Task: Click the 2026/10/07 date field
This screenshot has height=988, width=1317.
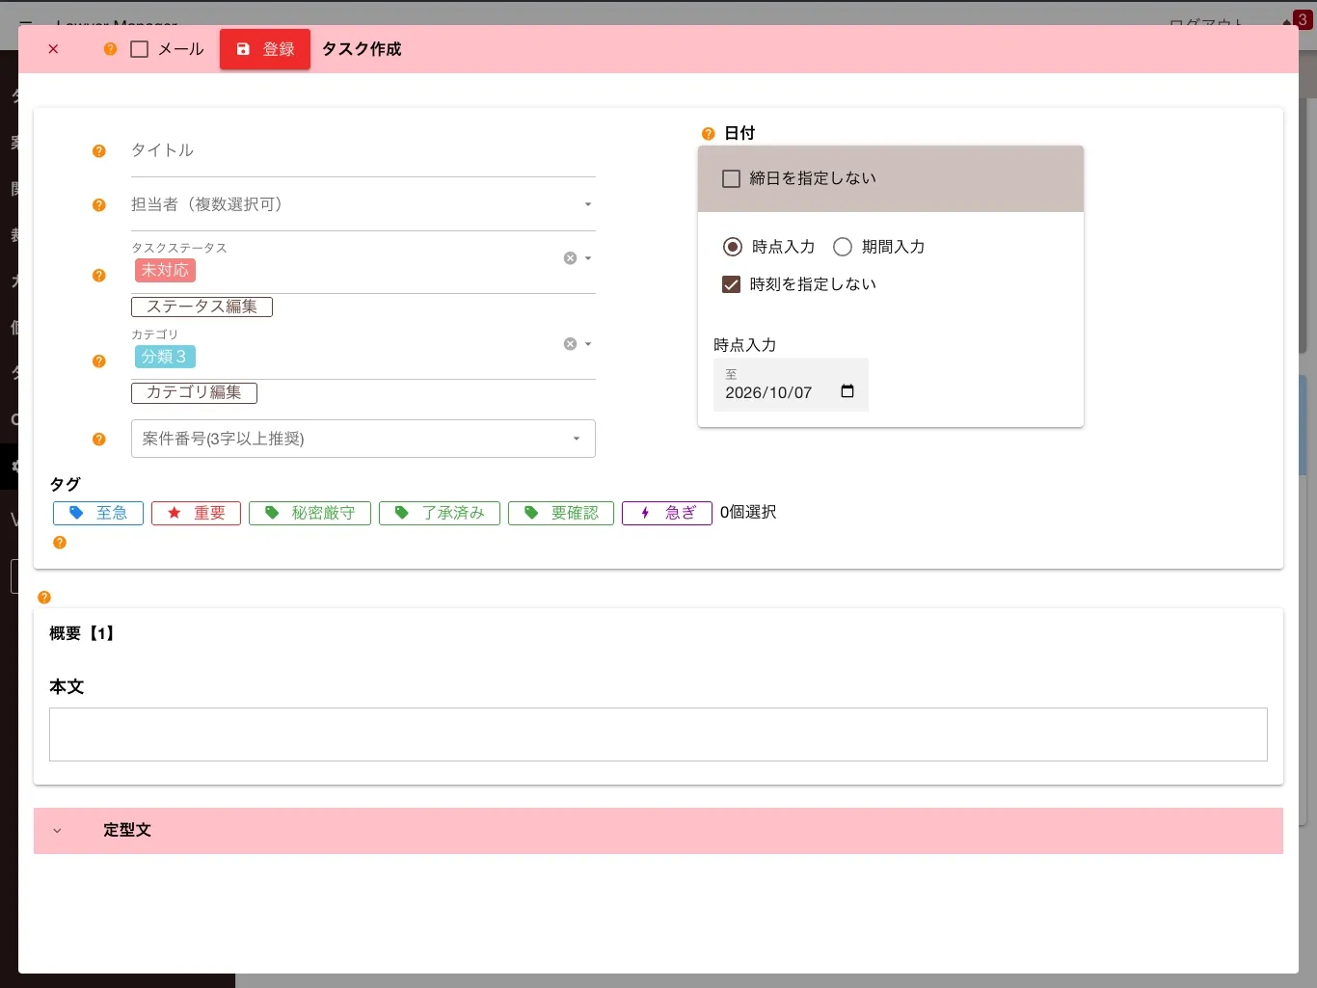Action: coord(791,385)
